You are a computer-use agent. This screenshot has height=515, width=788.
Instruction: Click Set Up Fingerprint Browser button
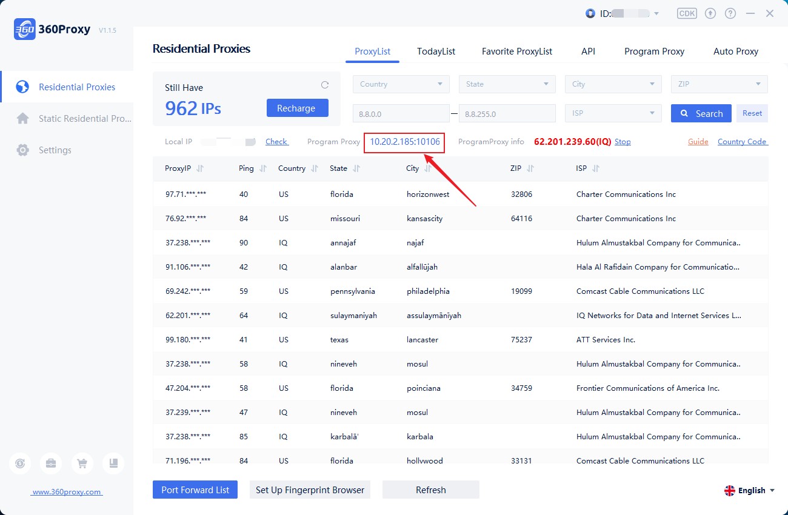(x=310, y=490)
